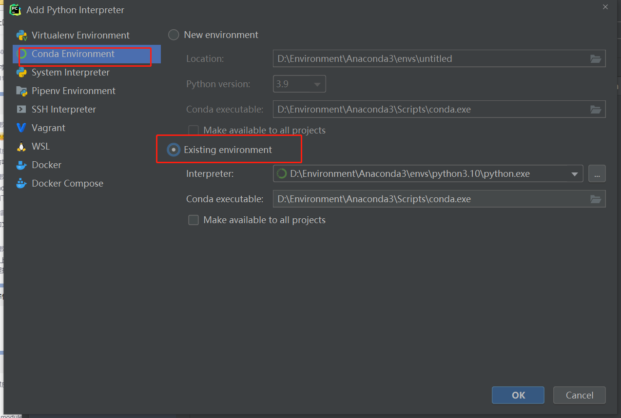Click the Pipenv Environment folder icon
621x418 pixels.
tap(21, 91)
